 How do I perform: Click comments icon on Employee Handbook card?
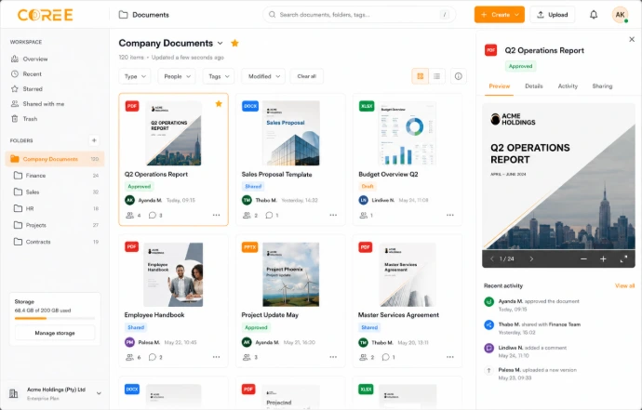(153, 357)
